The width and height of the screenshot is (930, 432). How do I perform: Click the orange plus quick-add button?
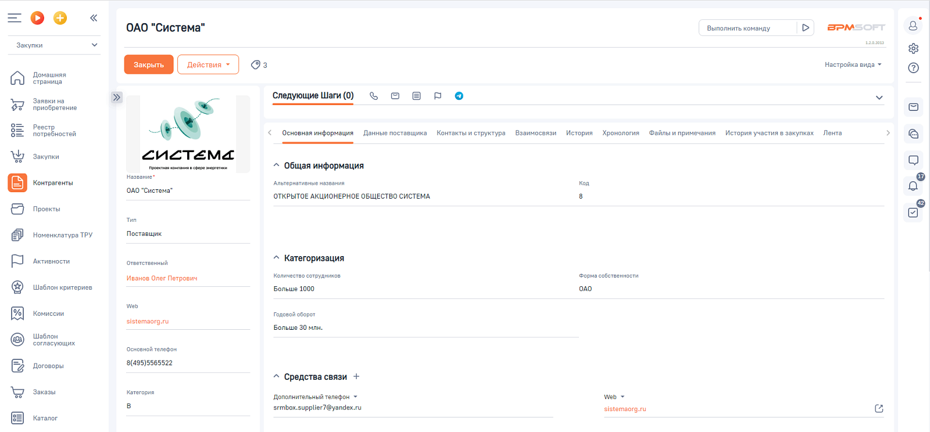(60, 18)
